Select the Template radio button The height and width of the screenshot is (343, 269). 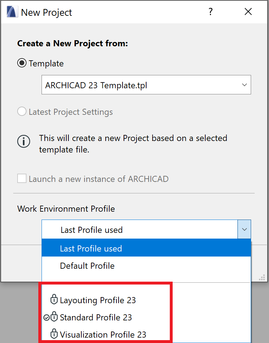pos(22,64)
